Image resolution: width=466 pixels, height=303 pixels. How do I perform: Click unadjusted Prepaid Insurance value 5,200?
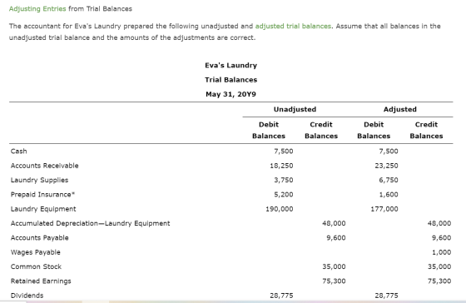tap(284, 195)
